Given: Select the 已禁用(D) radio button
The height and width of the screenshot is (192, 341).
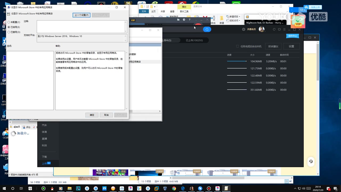Looking at the screenshot, I should [x=9, y=32].
